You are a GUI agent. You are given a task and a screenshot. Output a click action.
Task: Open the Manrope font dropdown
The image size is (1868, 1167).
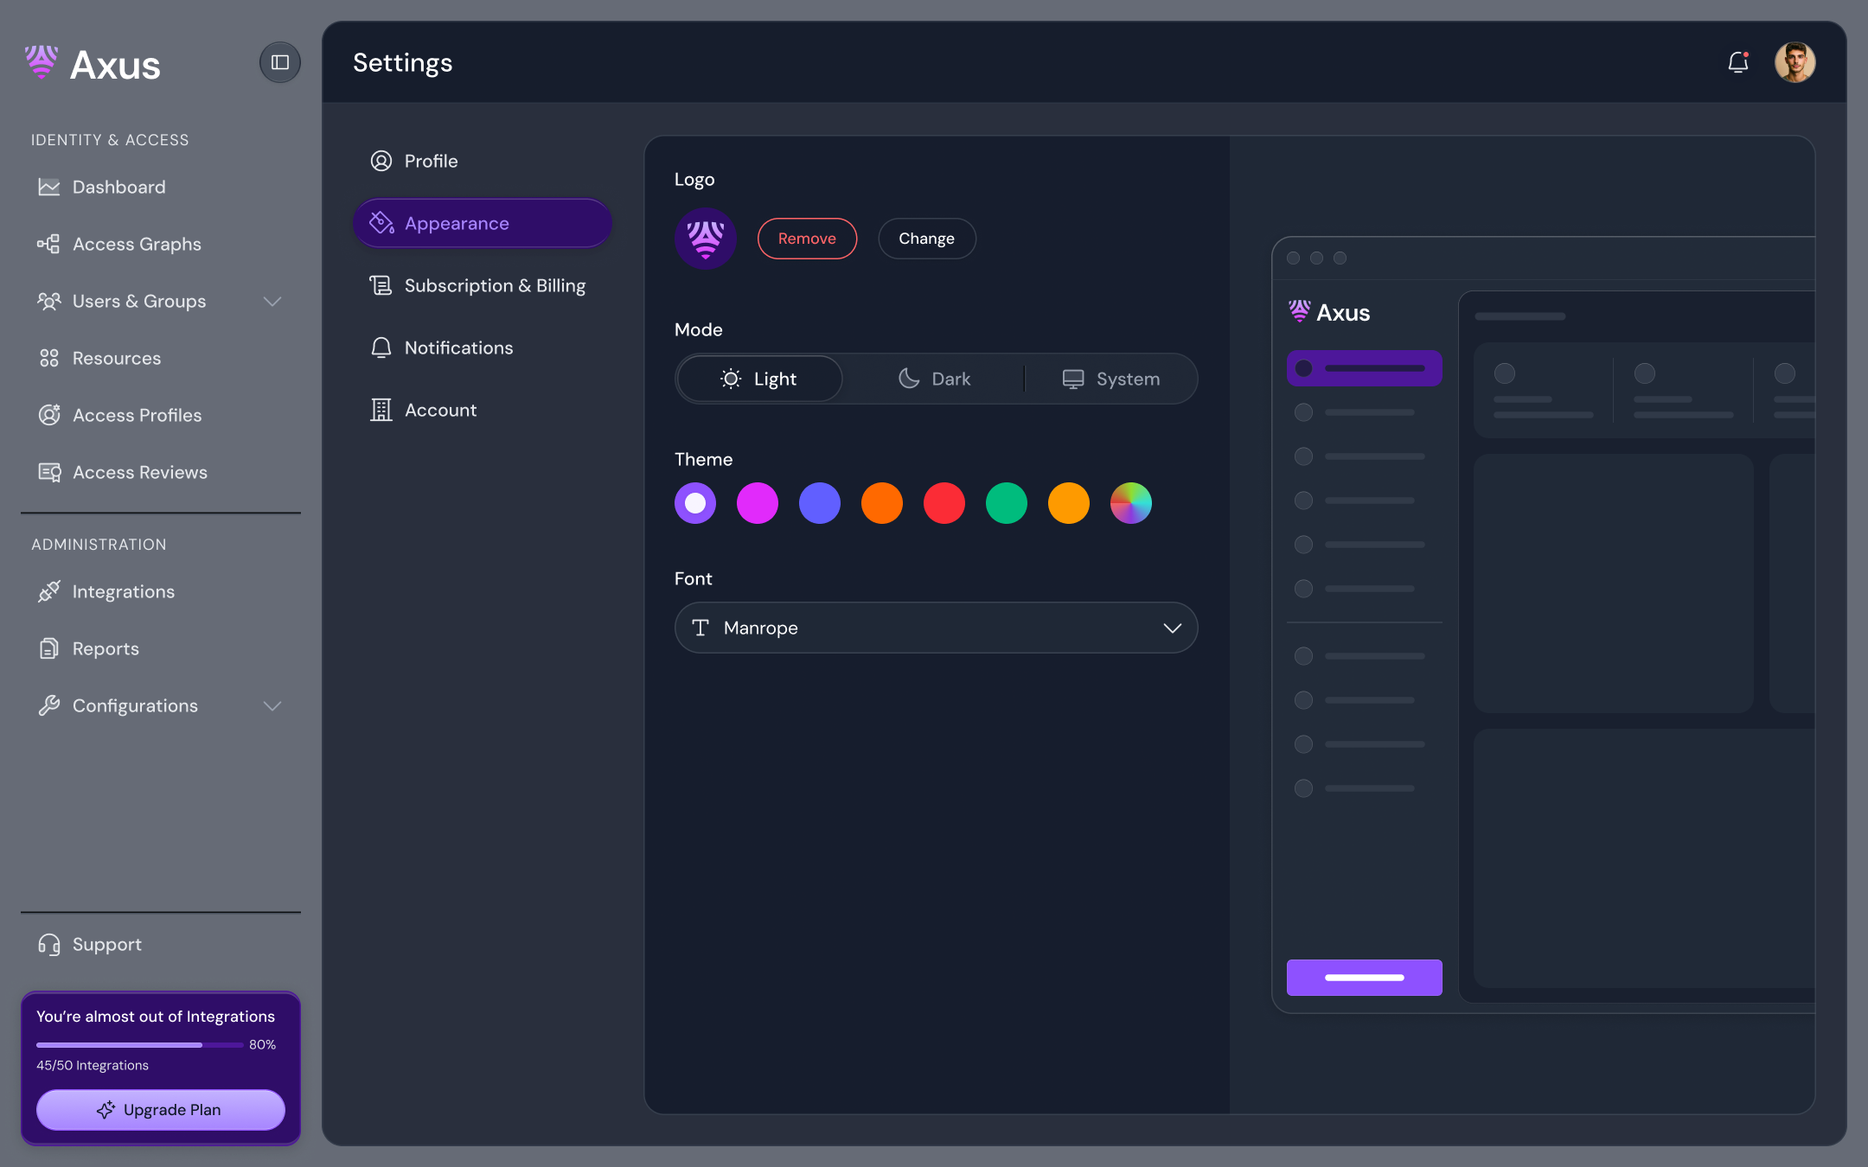pos(936,628)
